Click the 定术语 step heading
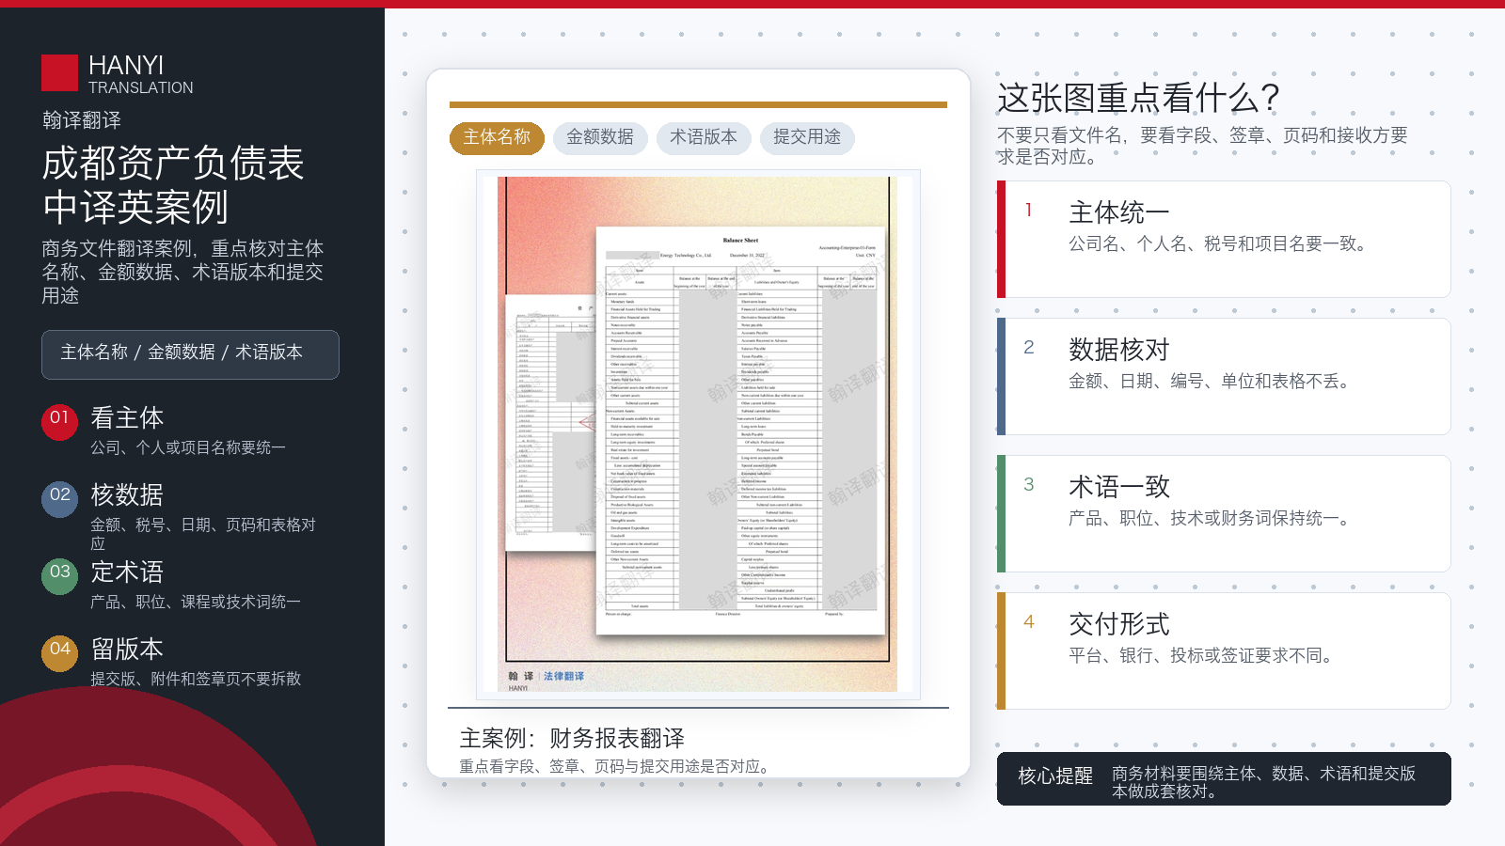Image resolution: width=1505 pixels, height=846 pixels. (x=127, y=572)
